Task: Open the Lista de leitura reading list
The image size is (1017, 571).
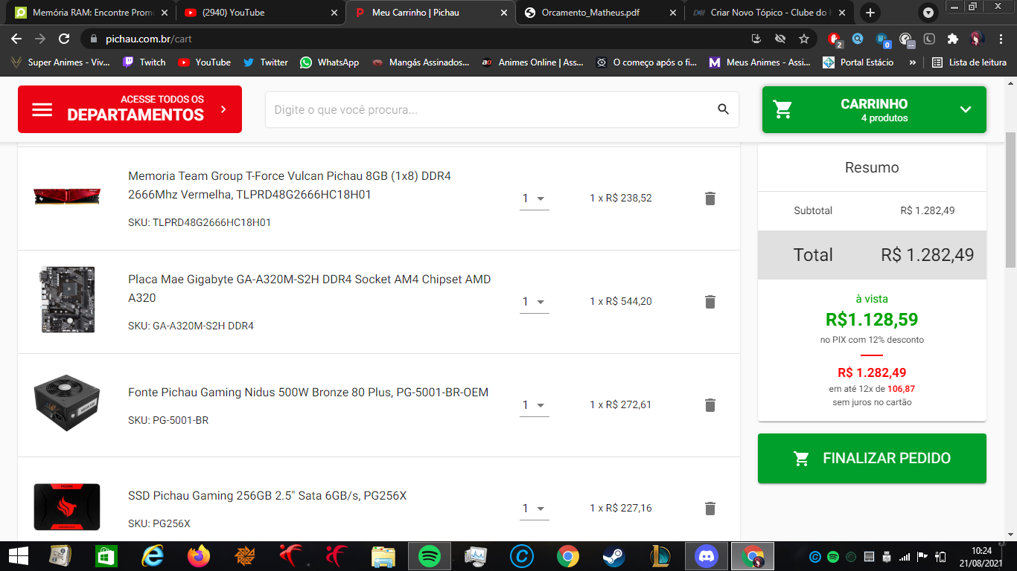Action: 969,62
